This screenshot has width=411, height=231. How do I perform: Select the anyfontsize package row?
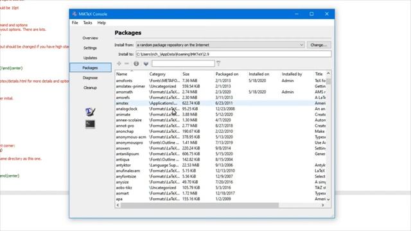click(221, 176)
